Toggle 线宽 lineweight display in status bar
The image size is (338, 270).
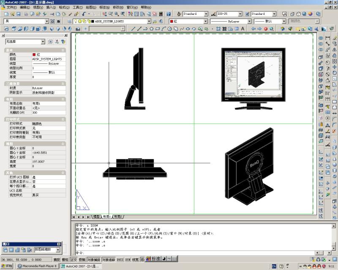(135, 260)
